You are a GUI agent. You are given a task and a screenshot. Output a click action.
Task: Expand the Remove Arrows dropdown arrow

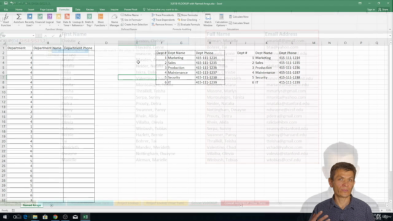174,25
